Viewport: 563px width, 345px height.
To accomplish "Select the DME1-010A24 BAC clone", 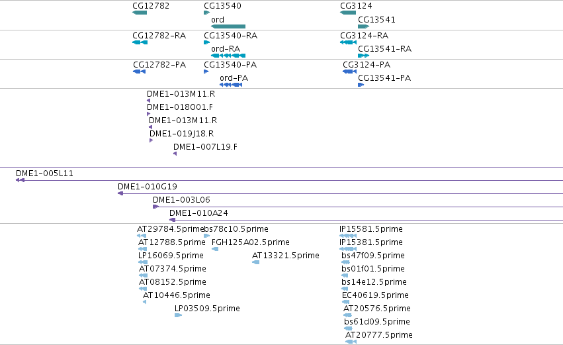I will click(x=367, y=220).
